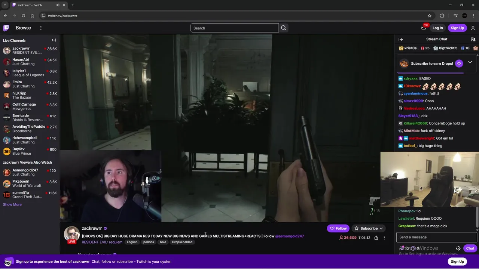Image resolution: width=479 pixels, height=269 pixels.
Task: Follow the zackrawrr channel
Action: [x=338, y=228]
